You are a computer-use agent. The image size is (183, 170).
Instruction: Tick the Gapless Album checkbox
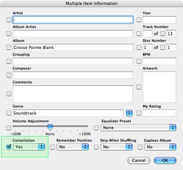click(x=140, y=147)
